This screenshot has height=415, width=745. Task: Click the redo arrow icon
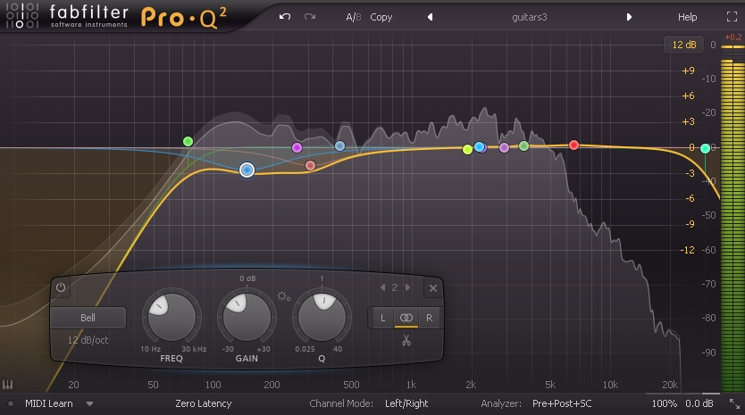310,17
